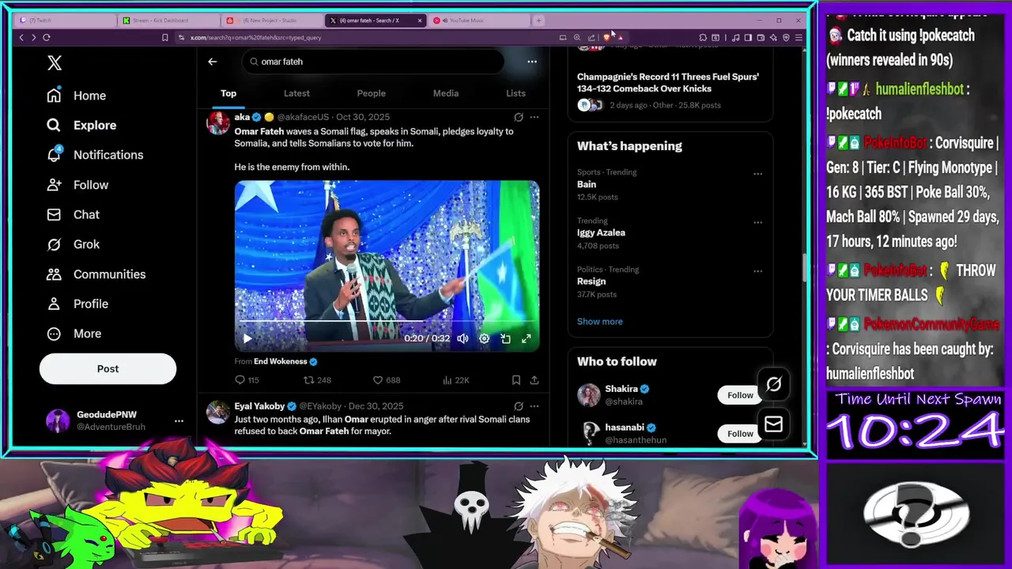Go back using search page arrow
The height and width of the screenshot is (569, 1012).
coord(212,62)
